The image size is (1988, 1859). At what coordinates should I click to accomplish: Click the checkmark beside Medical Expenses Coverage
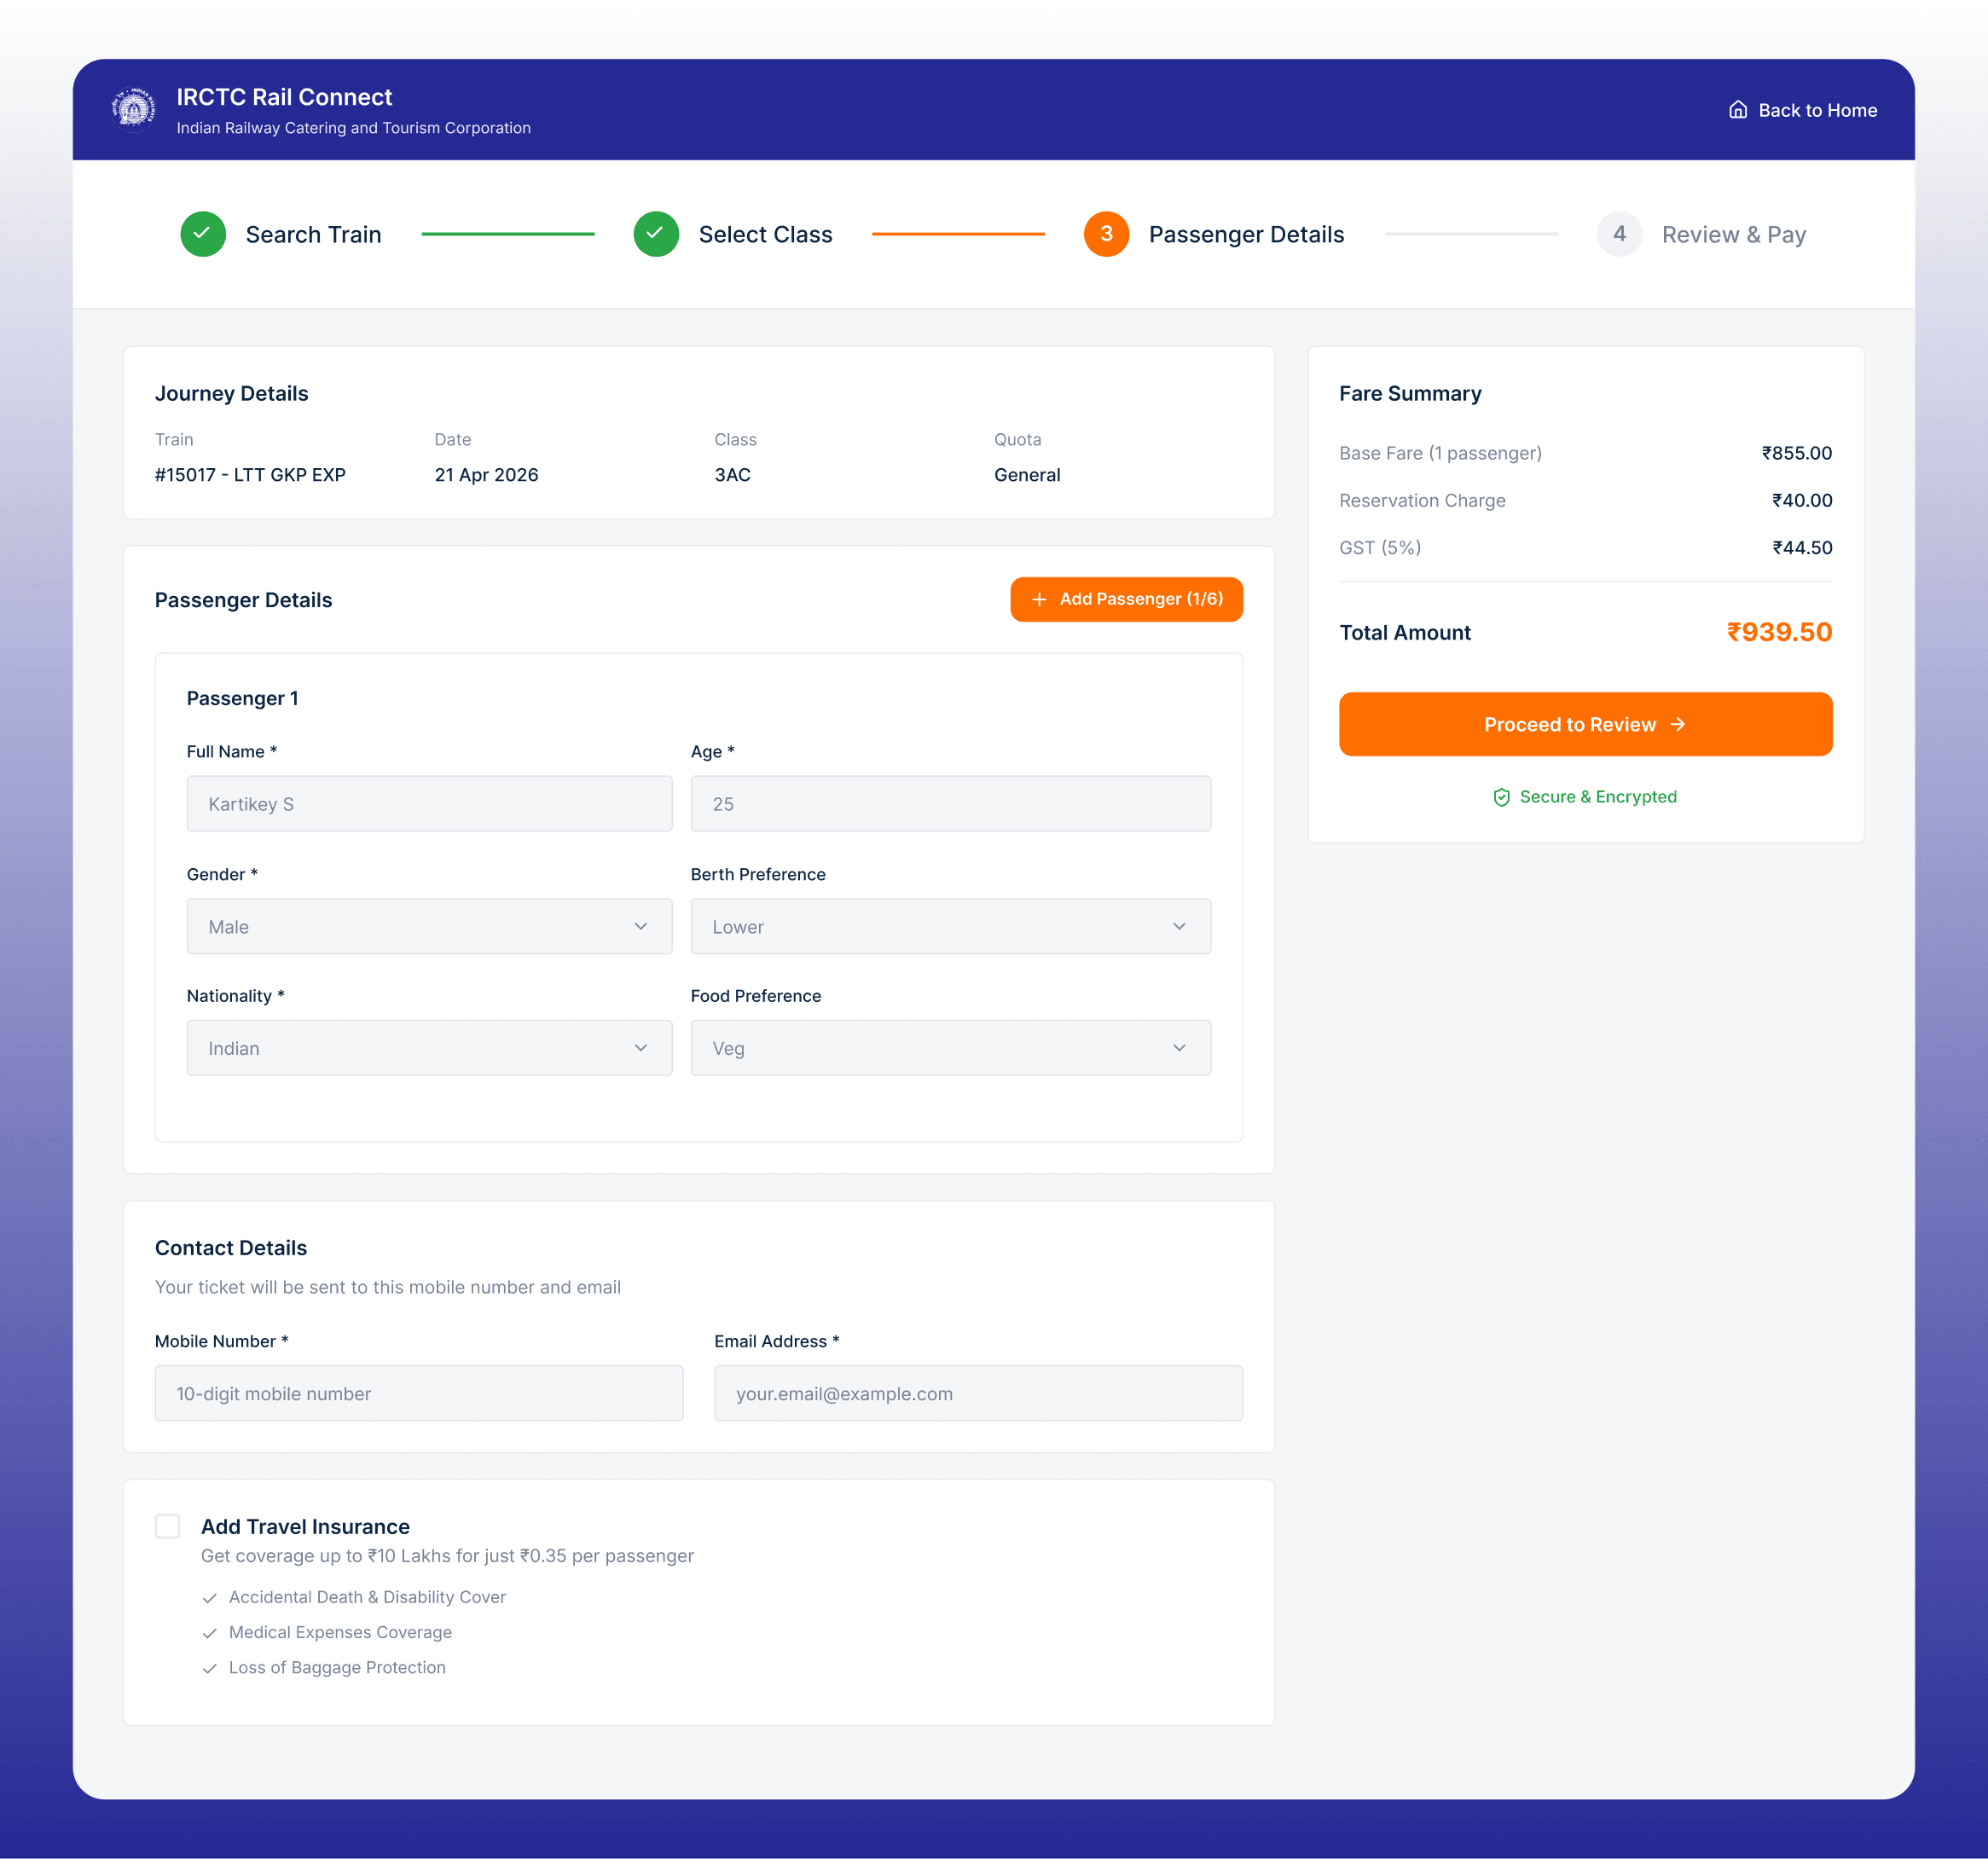(x=210, y=1633)
